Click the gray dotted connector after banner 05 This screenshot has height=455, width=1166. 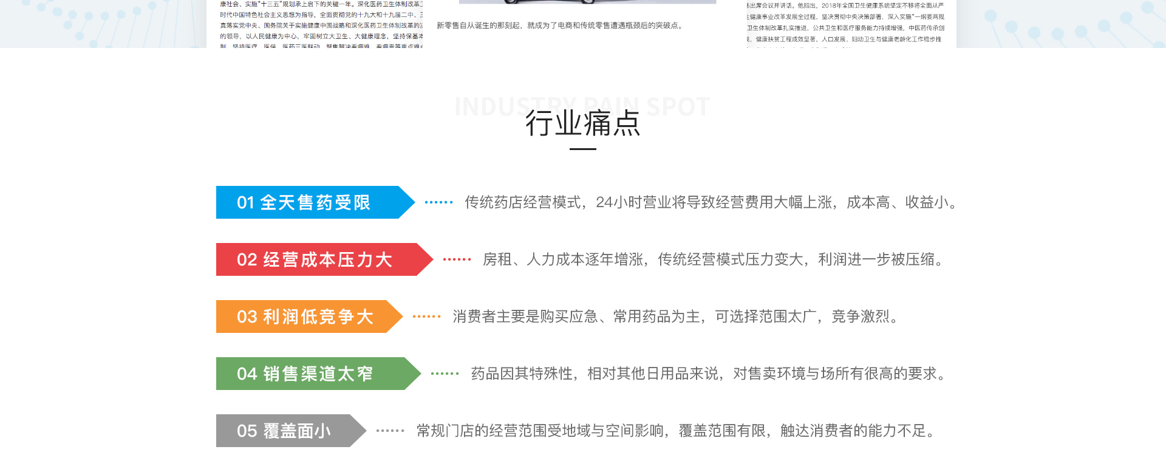pyautogui.click(x=390, y=431)
